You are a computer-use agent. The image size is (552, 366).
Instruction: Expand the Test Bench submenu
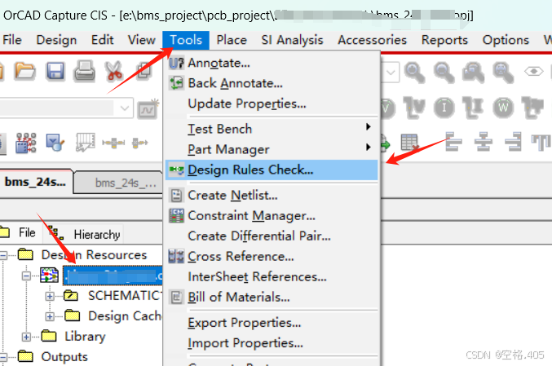[x=272, y=129]
